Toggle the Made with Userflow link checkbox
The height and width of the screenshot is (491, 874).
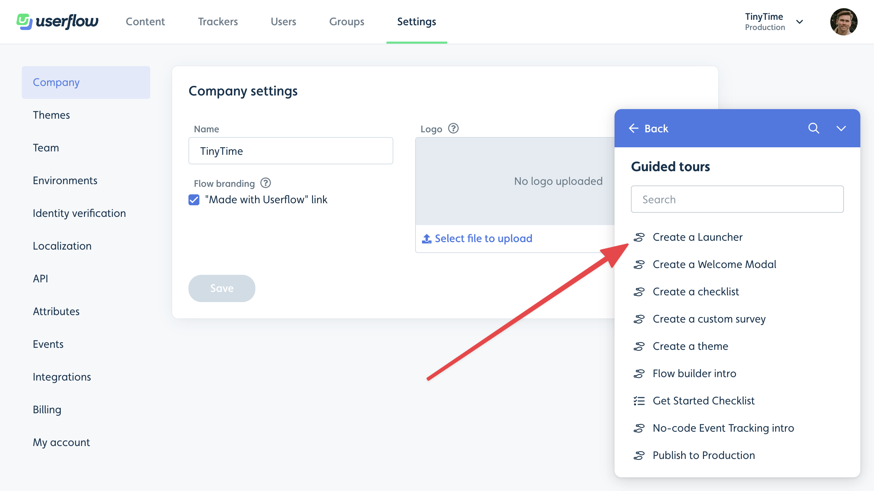click(194, 199)
